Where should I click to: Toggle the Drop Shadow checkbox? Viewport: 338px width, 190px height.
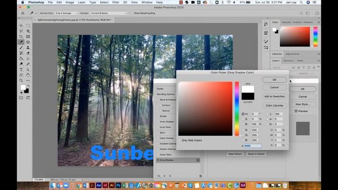tap(158, 160)
